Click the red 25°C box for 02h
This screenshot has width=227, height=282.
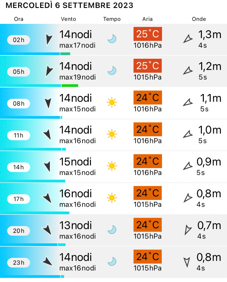pos(148,34)
